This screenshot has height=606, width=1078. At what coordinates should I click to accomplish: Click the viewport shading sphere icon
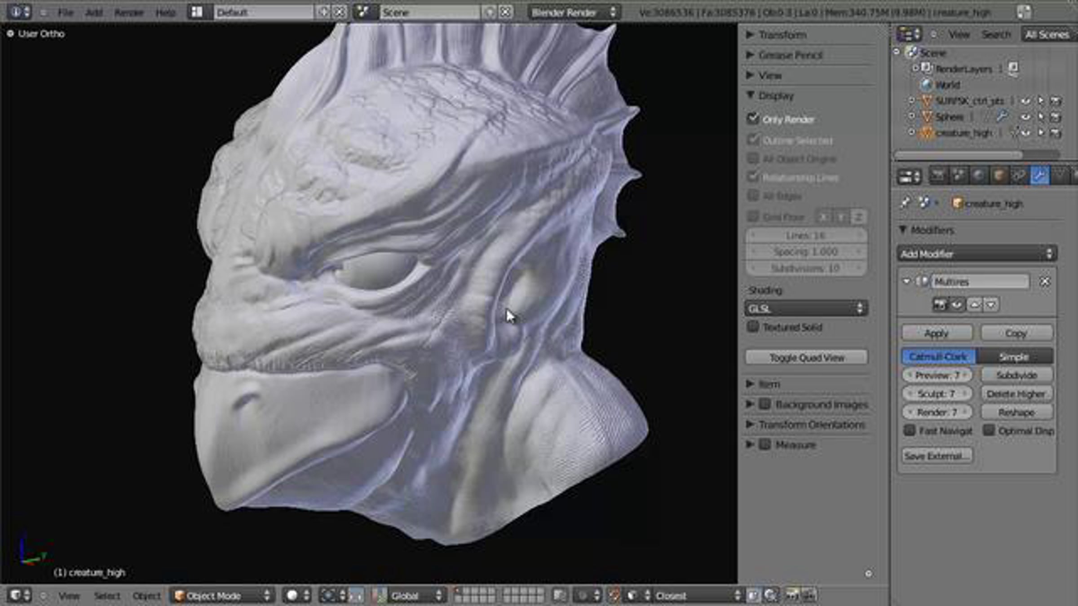pos(292,596)
